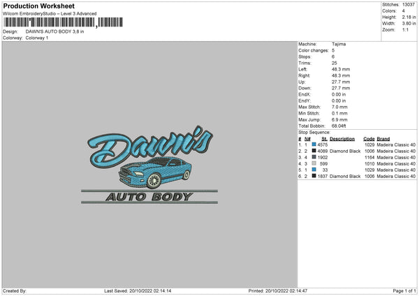Click the blue swatch beside 33 stitches
419x296 pixels.
tap(314, 170)
